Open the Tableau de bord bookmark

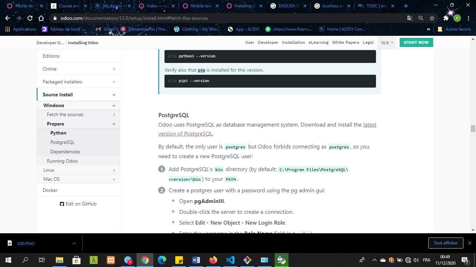point(64,29)
